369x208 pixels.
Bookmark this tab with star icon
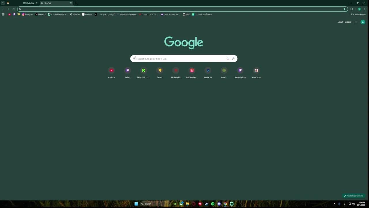(x=344, y=9)
